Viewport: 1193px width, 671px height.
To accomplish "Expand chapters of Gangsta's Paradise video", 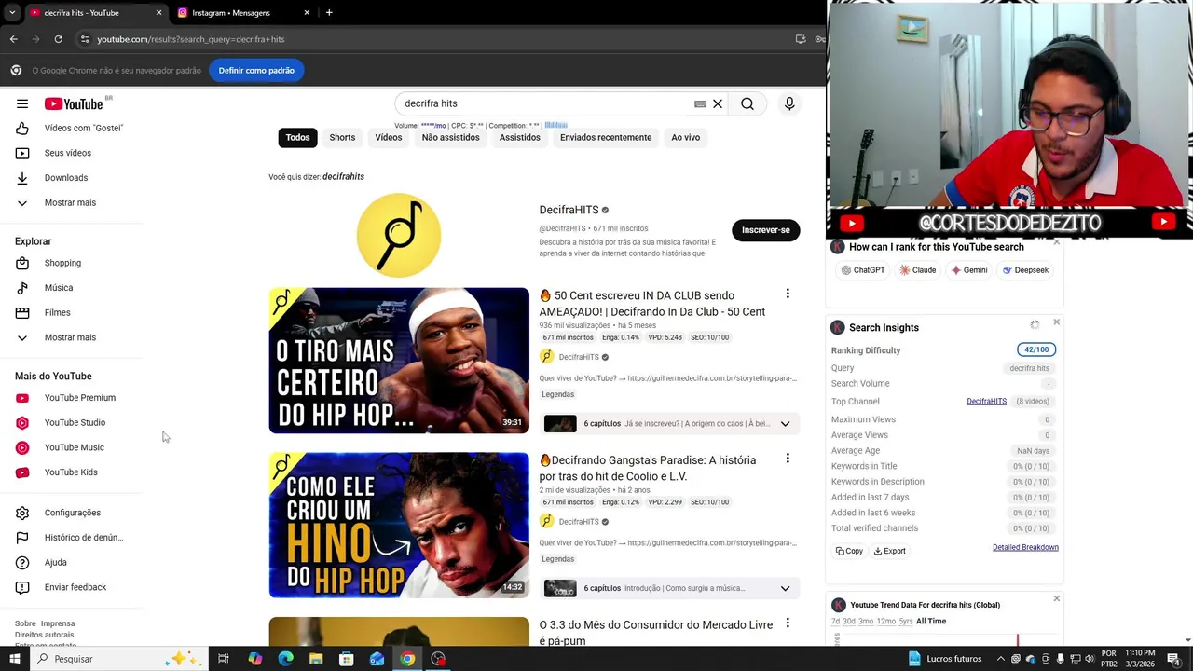I will coord(785,589).
